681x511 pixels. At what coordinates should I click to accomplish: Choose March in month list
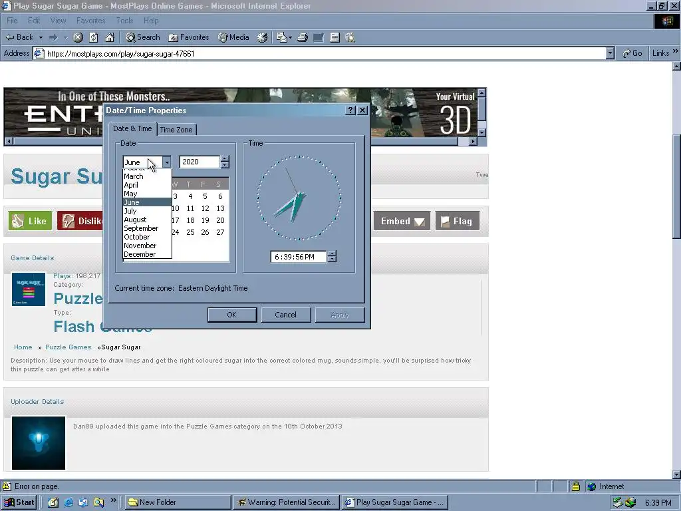(x=147, y=176)
